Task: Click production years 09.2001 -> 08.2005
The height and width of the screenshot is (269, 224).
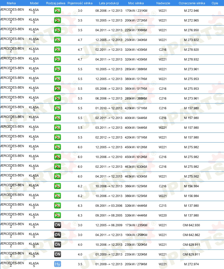Action: pyautogui.click(x=109, y=215)
